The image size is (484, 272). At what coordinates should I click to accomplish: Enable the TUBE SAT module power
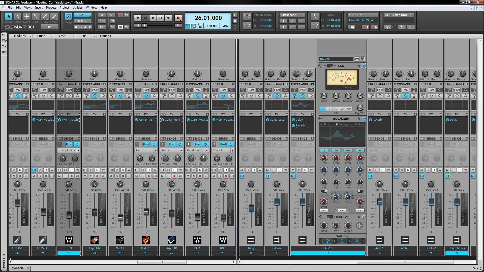pos(364,217)
